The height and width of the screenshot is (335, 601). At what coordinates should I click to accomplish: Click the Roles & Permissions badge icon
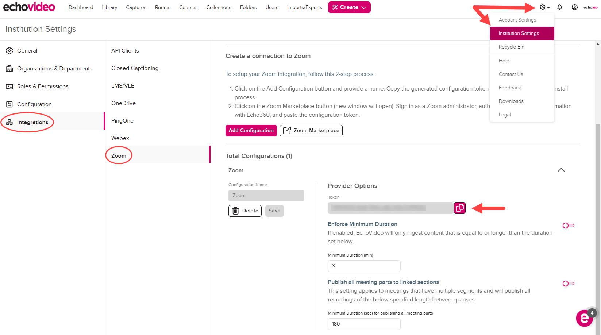pos(9,86)
